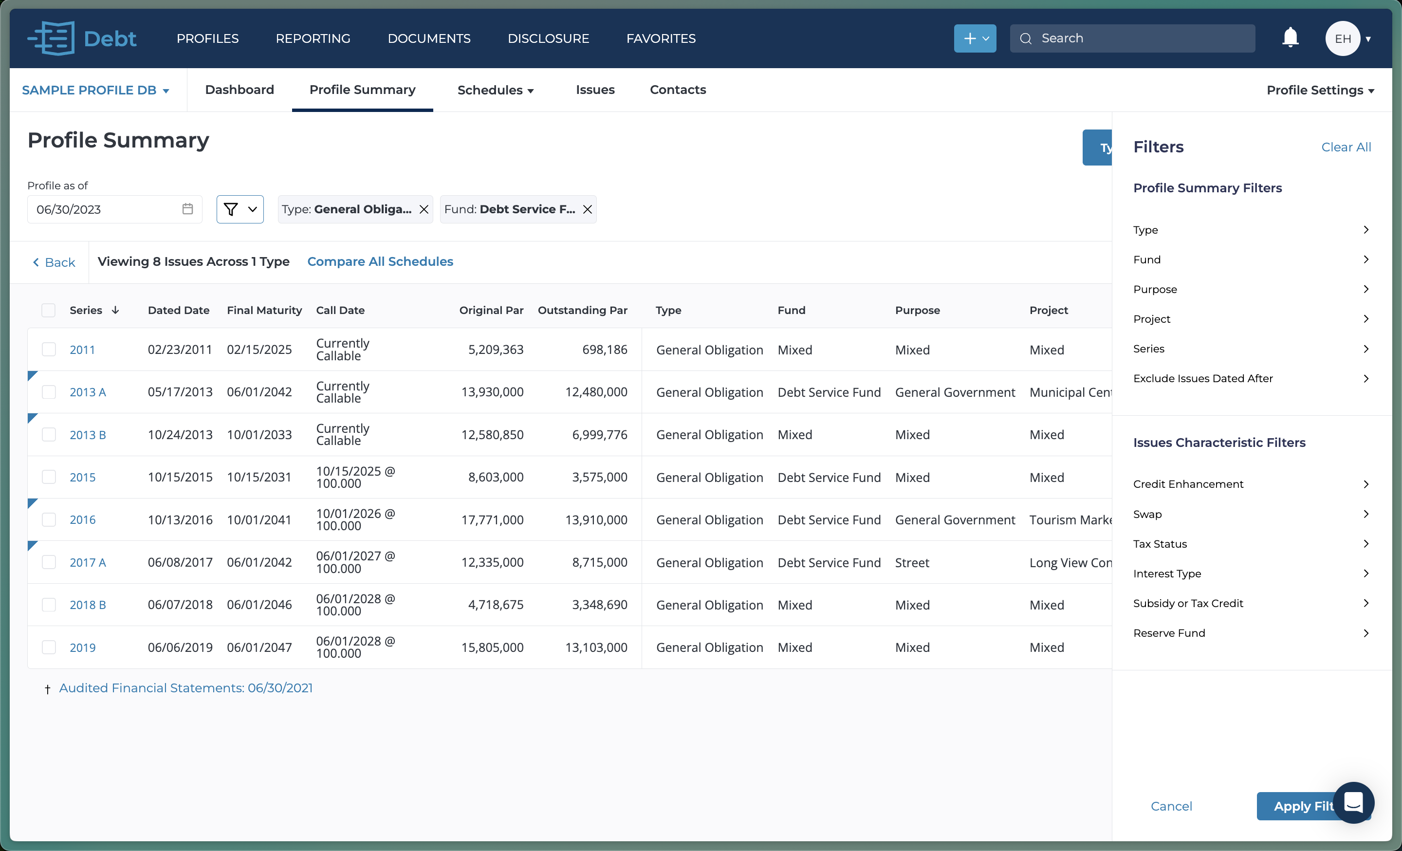
Task: Switch to the Issues tab
Action: [595, 90]
